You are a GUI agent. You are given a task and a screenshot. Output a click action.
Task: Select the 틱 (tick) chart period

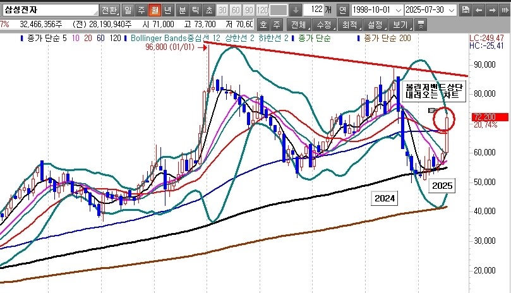[196, 10]
